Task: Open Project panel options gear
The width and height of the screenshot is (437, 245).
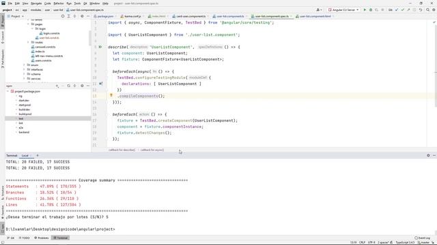Action: [82, 16]
